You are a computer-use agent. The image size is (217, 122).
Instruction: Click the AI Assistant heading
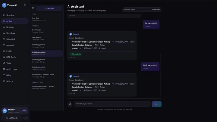76,7
